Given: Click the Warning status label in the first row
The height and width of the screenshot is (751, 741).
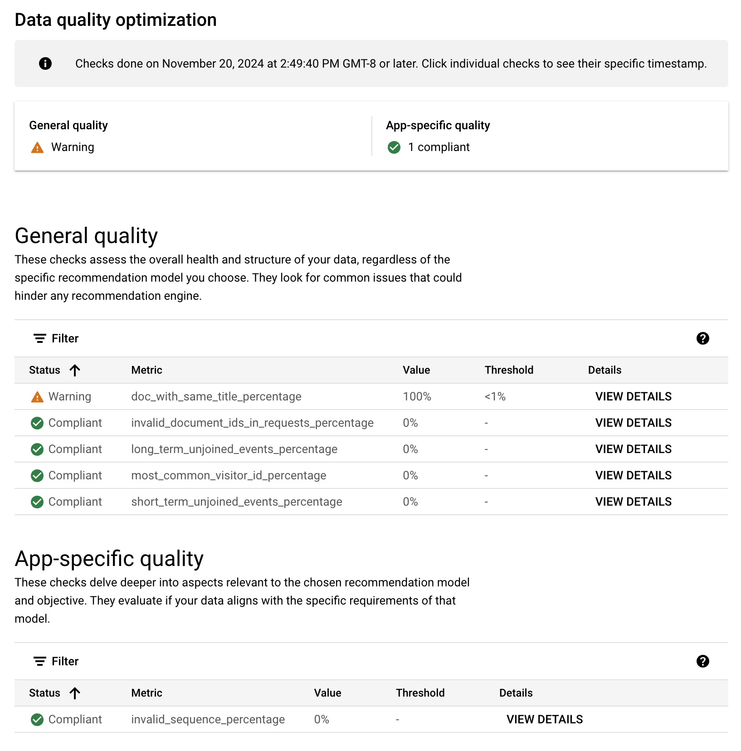Looking at the screenshot, I should pyautogui.click(x=69, y=396).
